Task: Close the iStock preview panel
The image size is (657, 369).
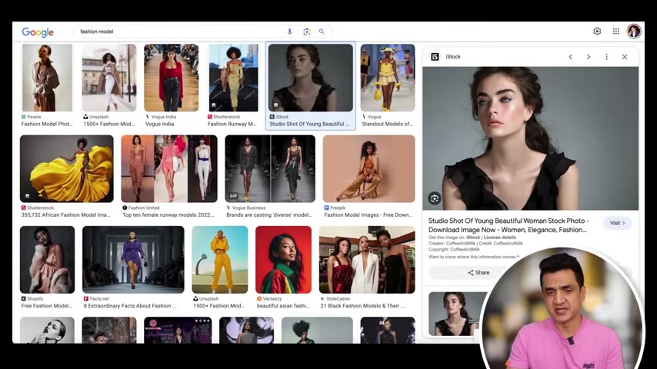Action: 625,57
